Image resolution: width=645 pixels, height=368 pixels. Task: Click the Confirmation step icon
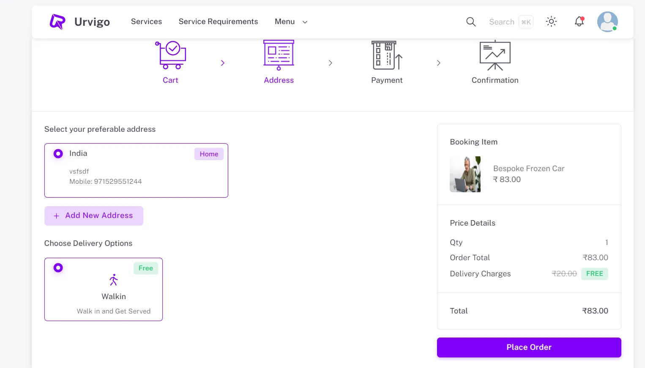coord(495,55)
